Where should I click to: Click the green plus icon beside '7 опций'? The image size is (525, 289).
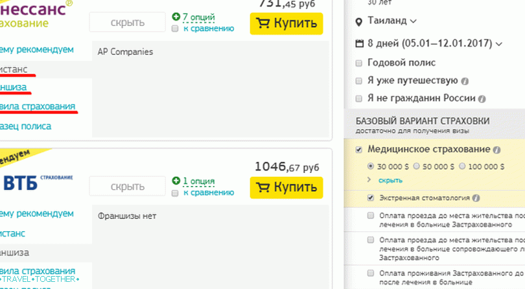(176, 16)
